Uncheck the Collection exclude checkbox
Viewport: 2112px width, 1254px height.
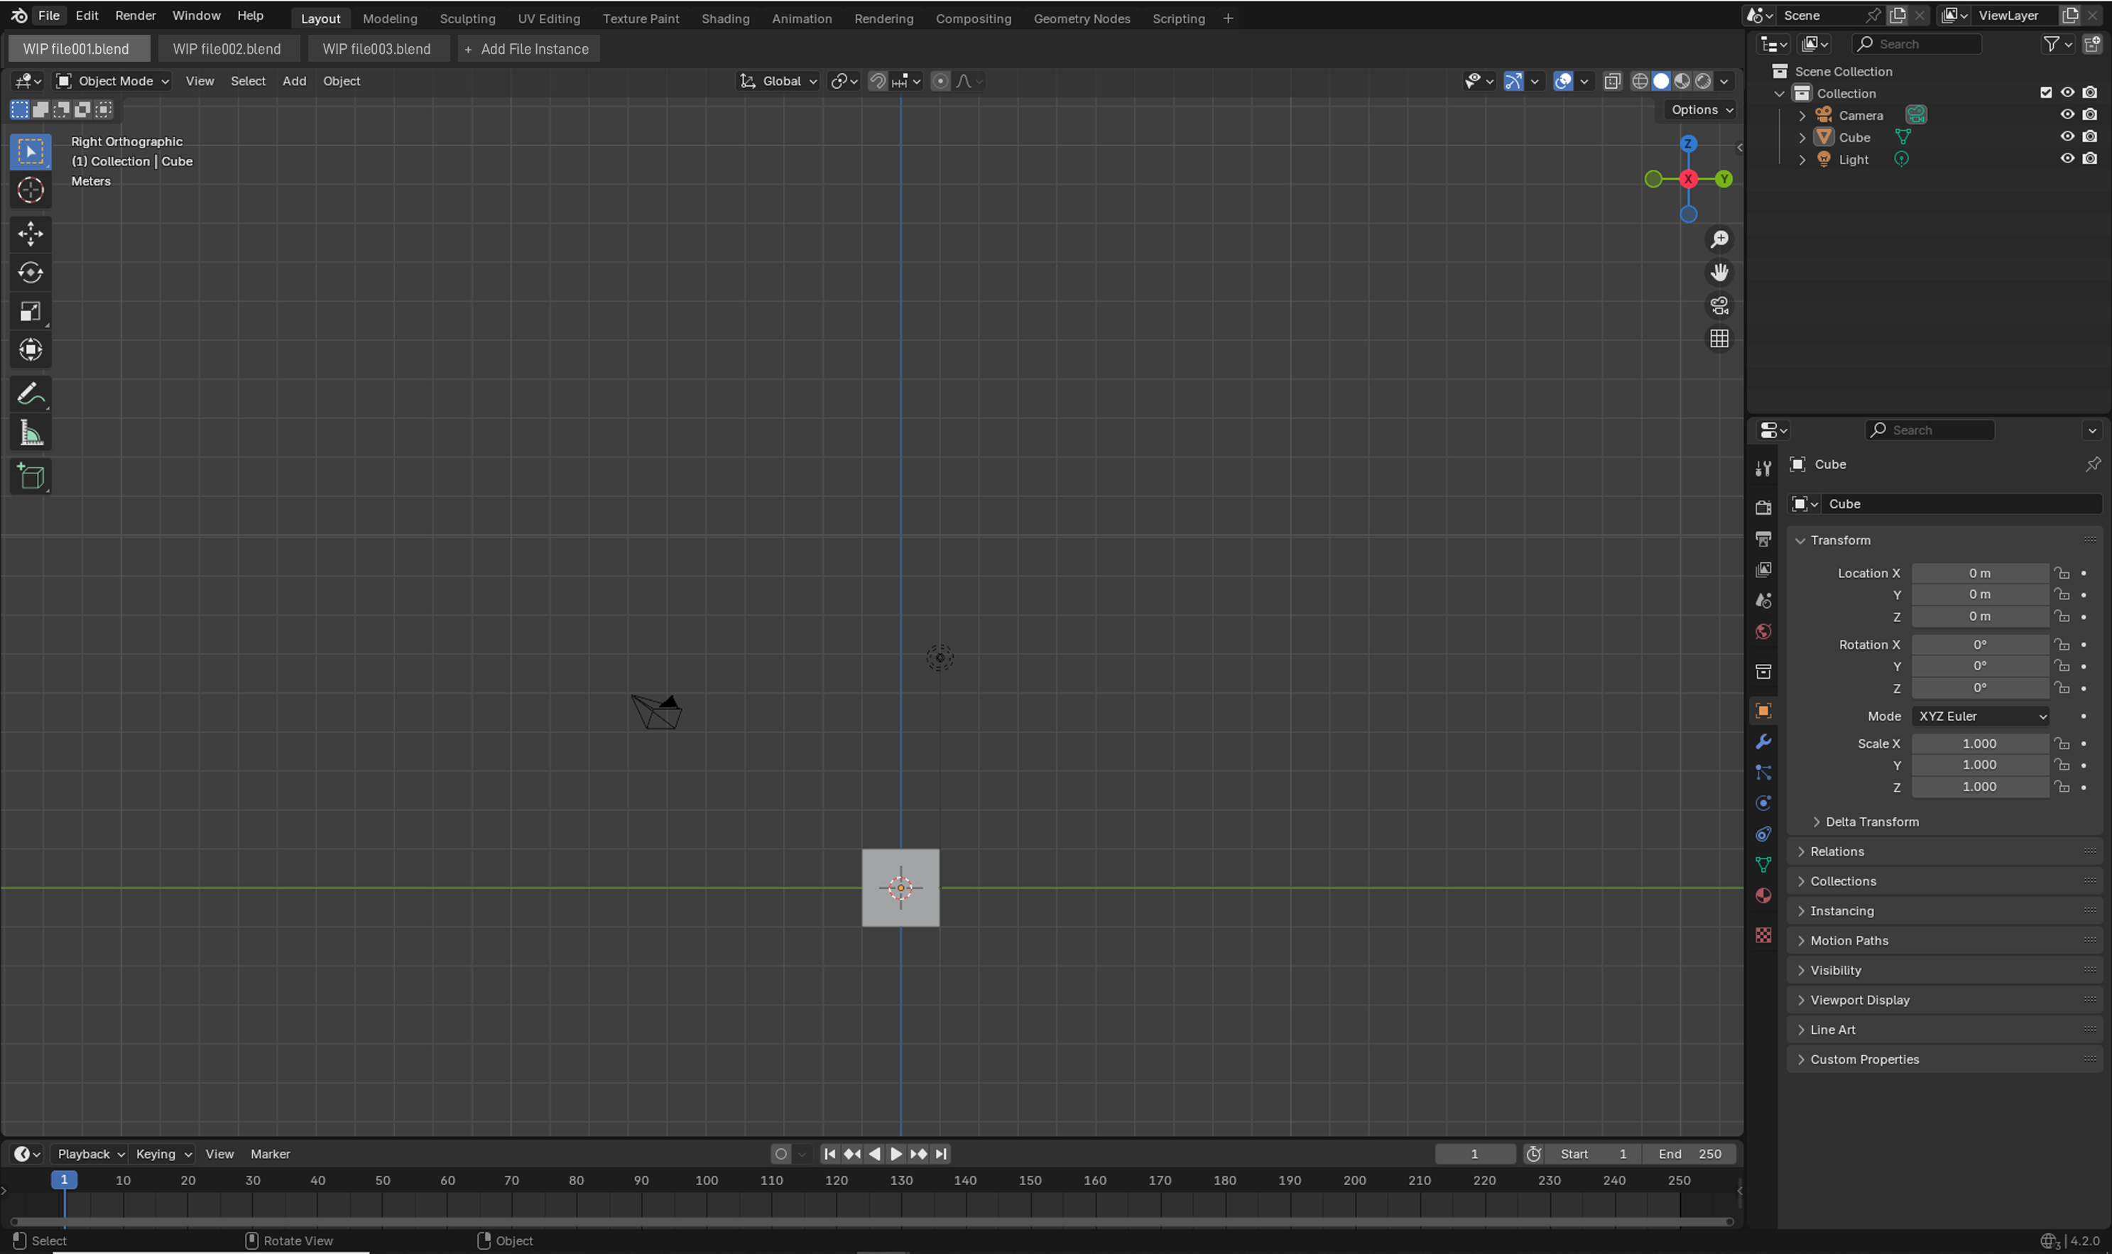(2045, 93)
